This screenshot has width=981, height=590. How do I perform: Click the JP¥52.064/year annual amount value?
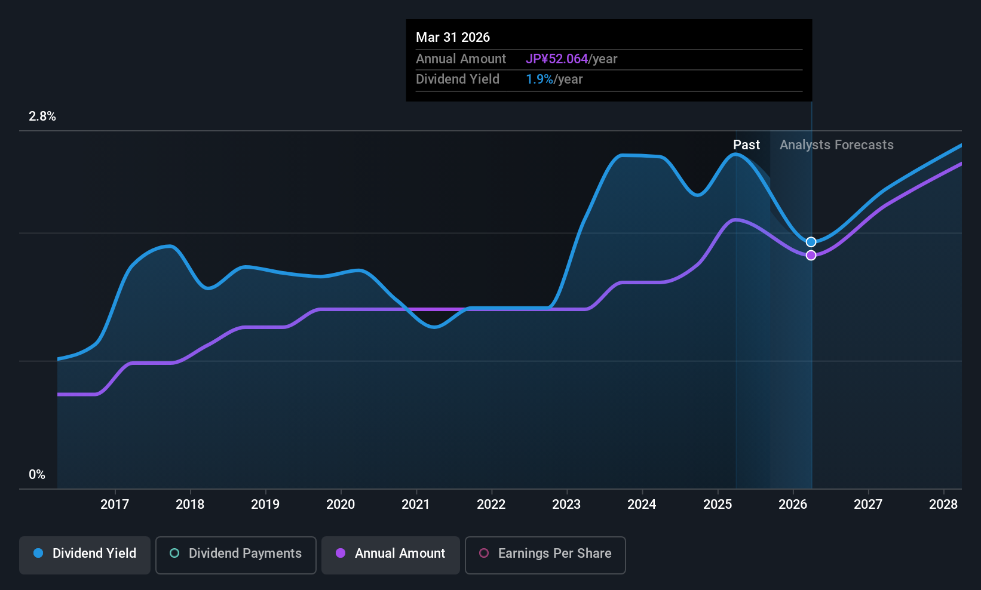[x=571, y=59]
